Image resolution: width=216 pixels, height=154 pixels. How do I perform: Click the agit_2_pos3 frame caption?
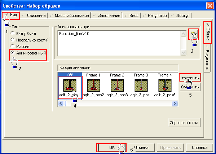(x=117, y=95)
